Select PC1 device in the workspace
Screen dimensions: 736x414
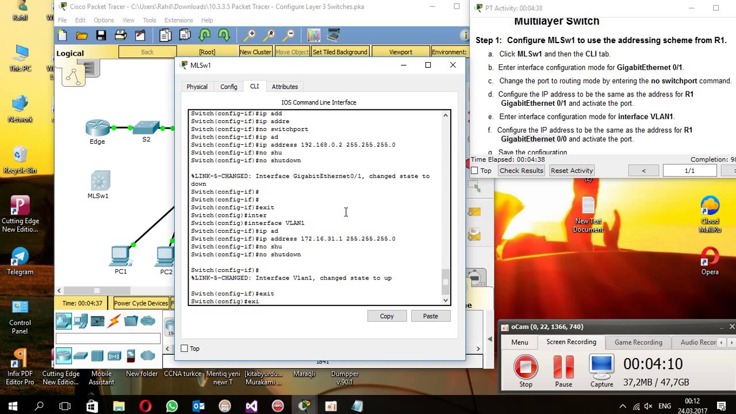[121, 255]
